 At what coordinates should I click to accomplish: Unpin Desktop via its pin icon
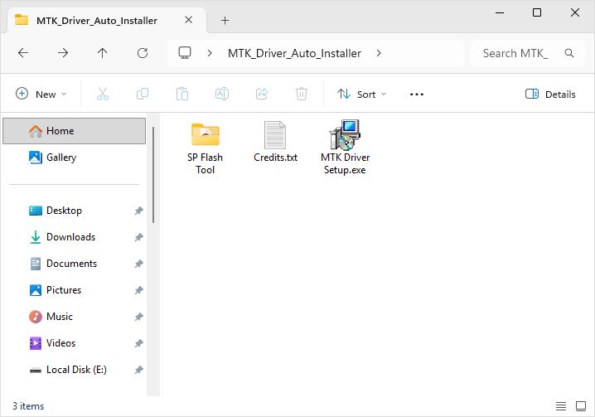[139, 211]
